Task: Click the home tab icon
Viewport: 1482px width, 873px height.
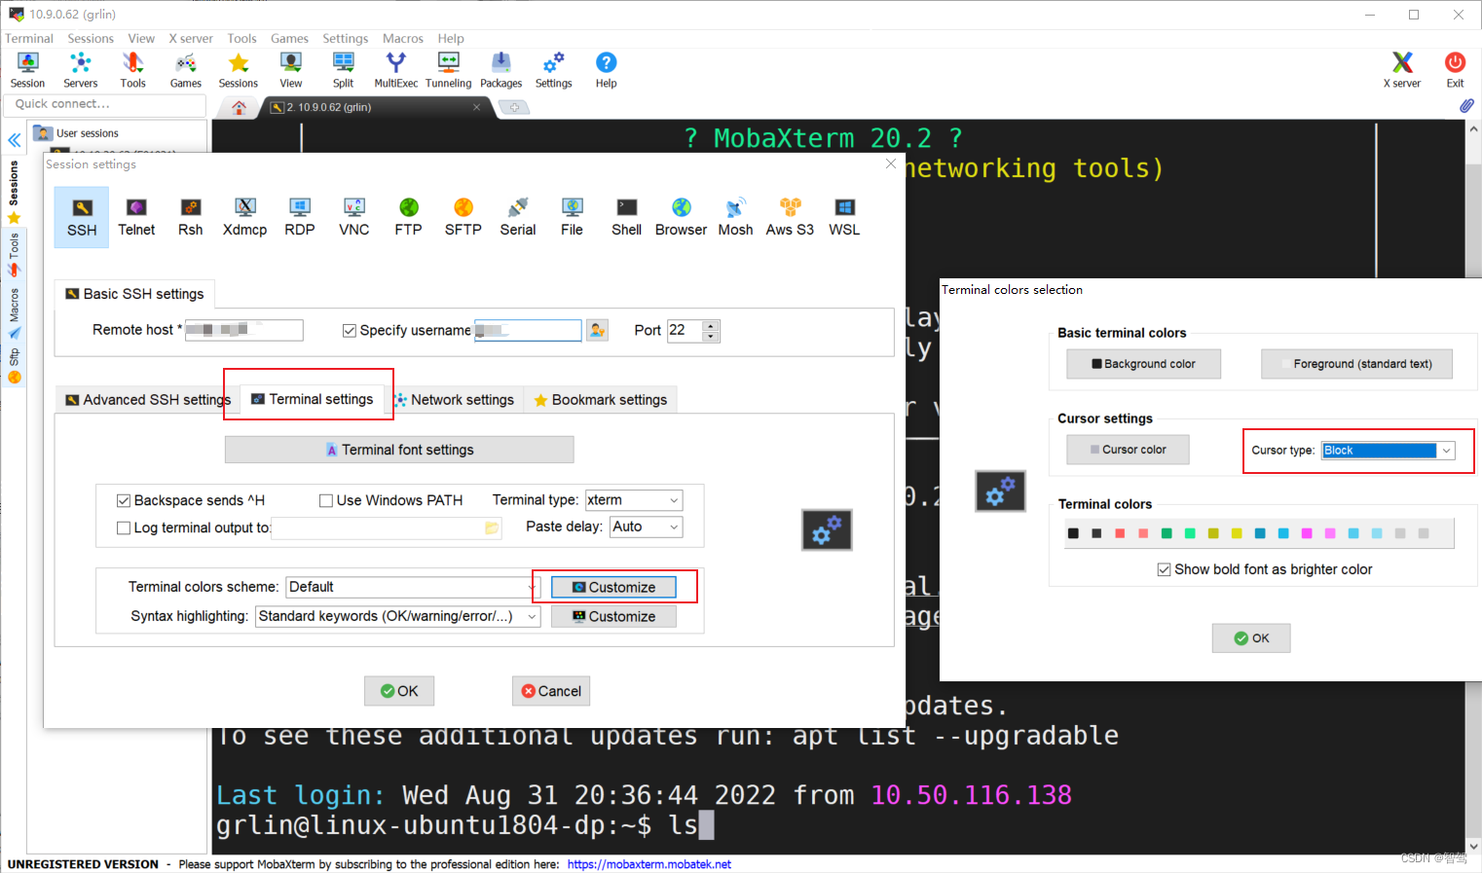Action: click(x=239, y=107)
